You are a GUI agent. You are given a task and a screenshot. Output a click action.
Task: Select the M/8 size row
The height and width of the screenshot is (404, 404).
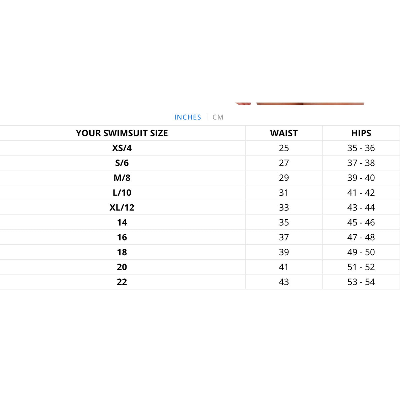pyautogui.click(x=200, y=177)
